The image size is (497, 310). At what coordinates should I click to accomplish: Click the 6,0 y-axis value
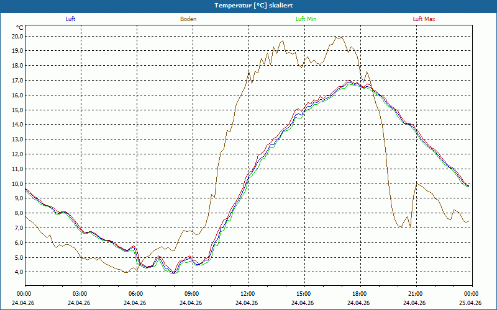(19, 242)
